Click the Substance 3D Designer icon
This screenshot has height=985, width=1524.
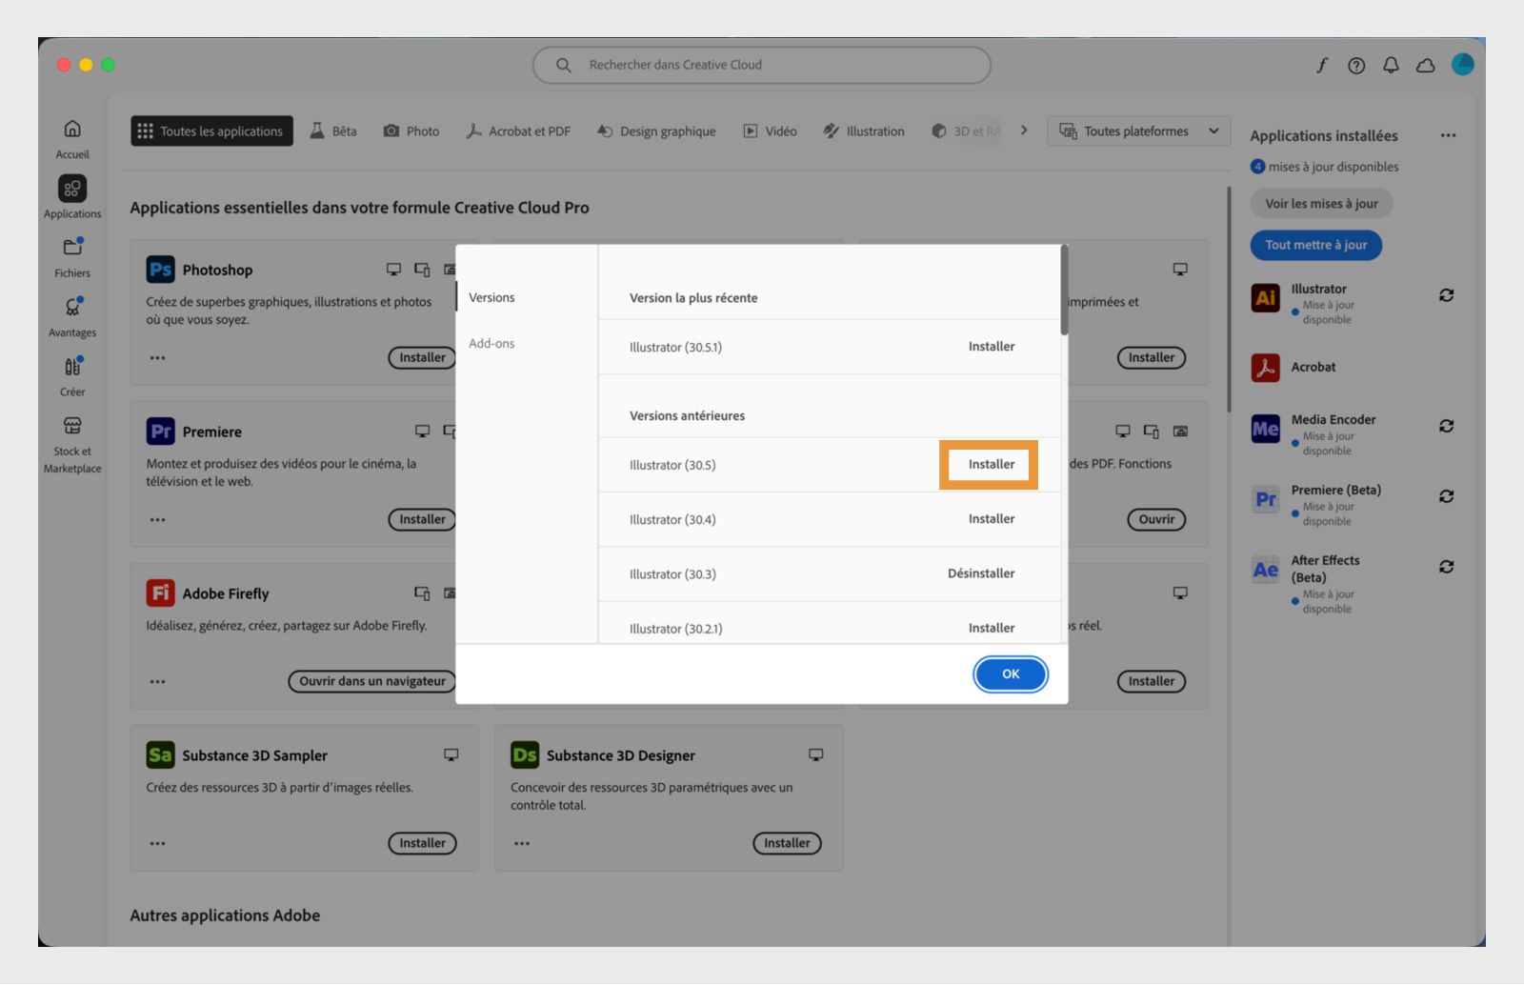pyautogui.click(x=525, y=755)
